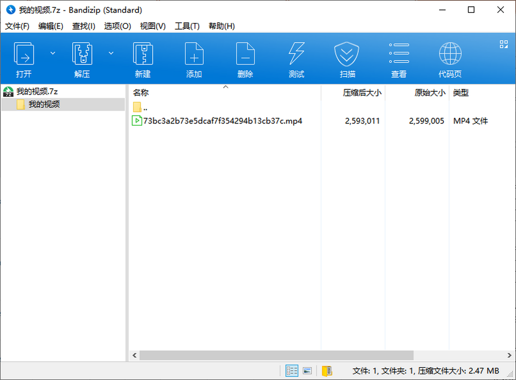The image size is (516, 380).
Task: Click the Scan (扫描) shield icon
Action: point(347,54)
